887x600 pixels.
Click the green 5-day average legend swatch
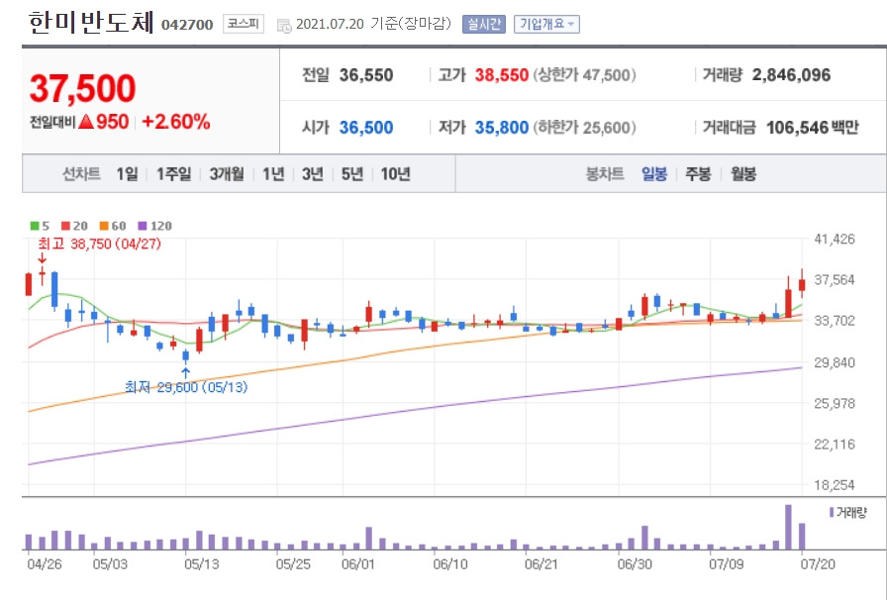(x=35, y=226)
